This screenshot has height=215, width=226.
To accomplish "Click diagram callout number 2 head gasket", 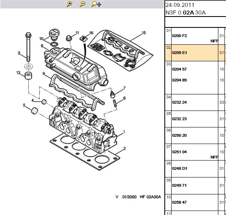I will point(124,148).
